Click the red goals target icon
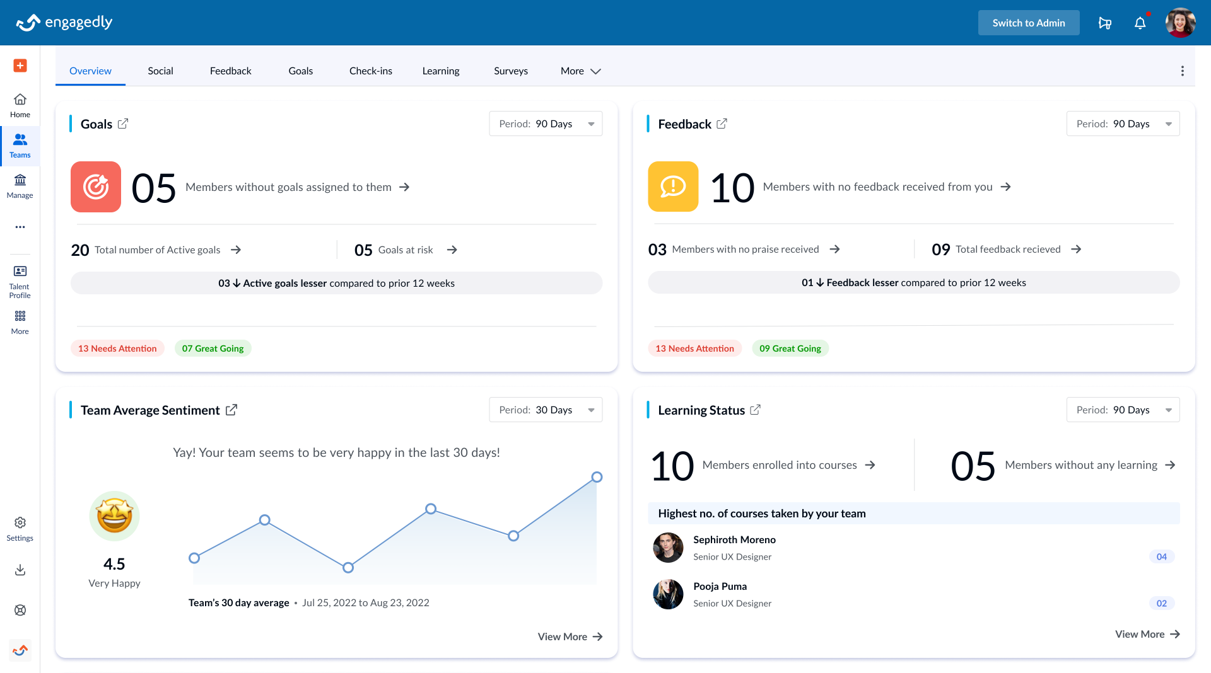Screen dimensions: 1211x673 pos(96,187)
